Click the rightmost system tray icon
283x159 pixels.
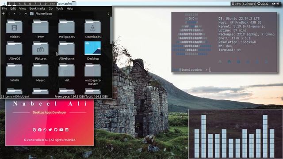278,4
